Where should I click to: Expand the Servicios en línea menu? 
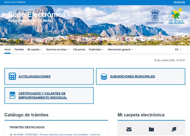pyautogui.click(x=58, y=49)
